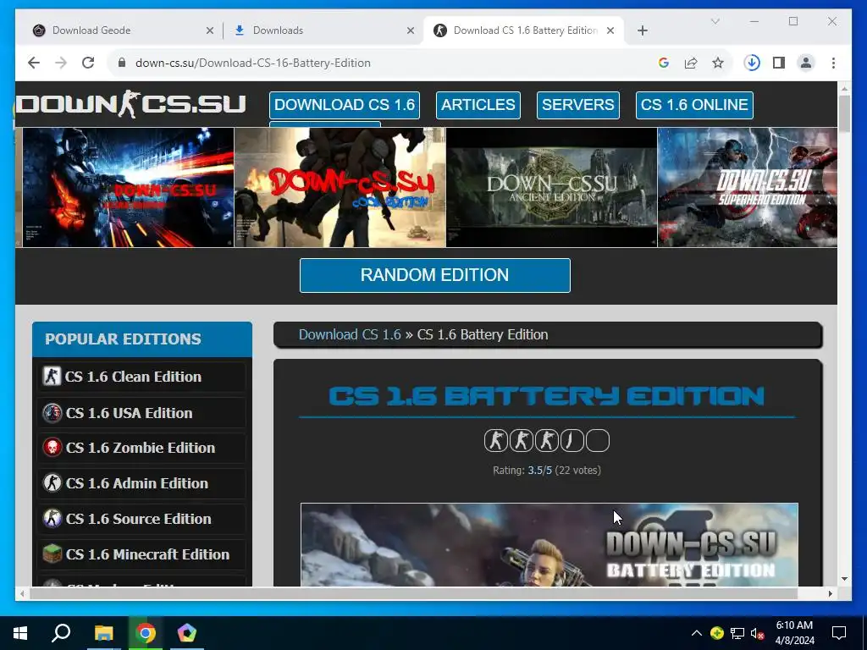This screenshot has height=650, width=867.
Task: Open the Cool Edition banner
Action: point(340,187)
